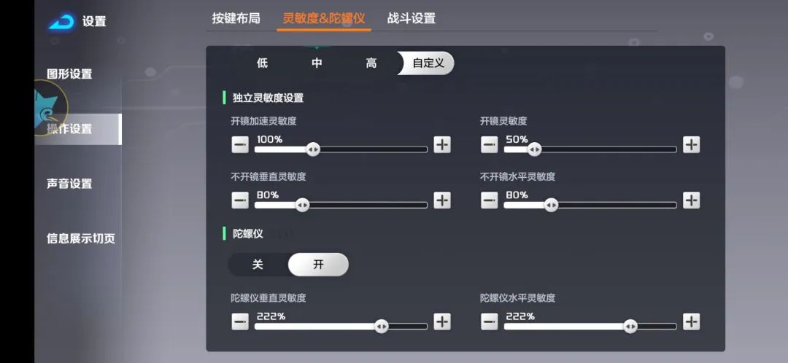Click the back arrow logo beside 设置

(x=61, y=22)
